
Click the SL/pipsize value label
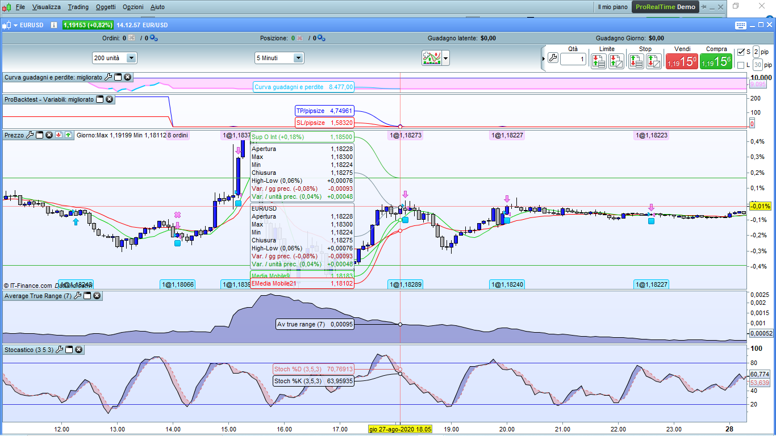point(324,123)
